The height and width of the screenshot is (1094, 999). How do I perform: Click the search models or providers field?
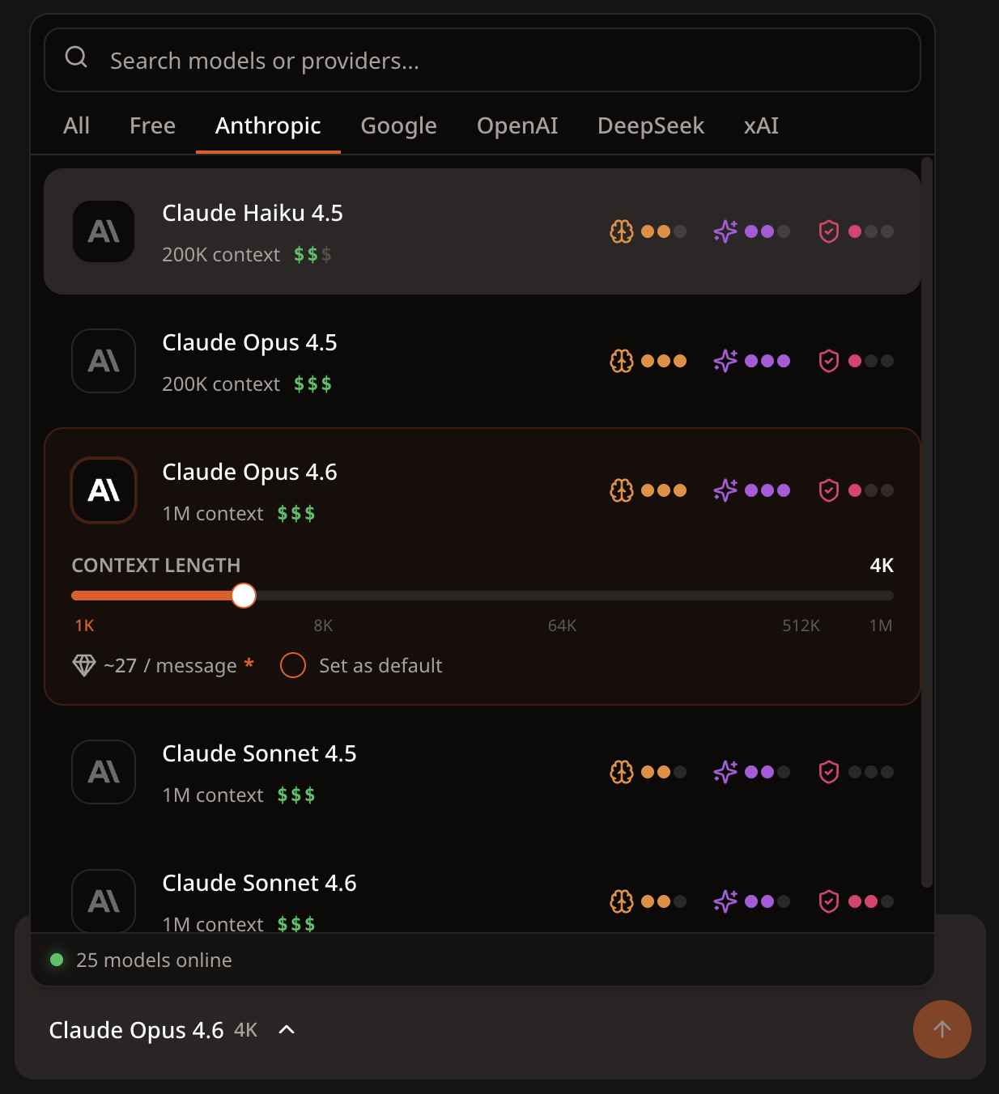pos(502,61)
